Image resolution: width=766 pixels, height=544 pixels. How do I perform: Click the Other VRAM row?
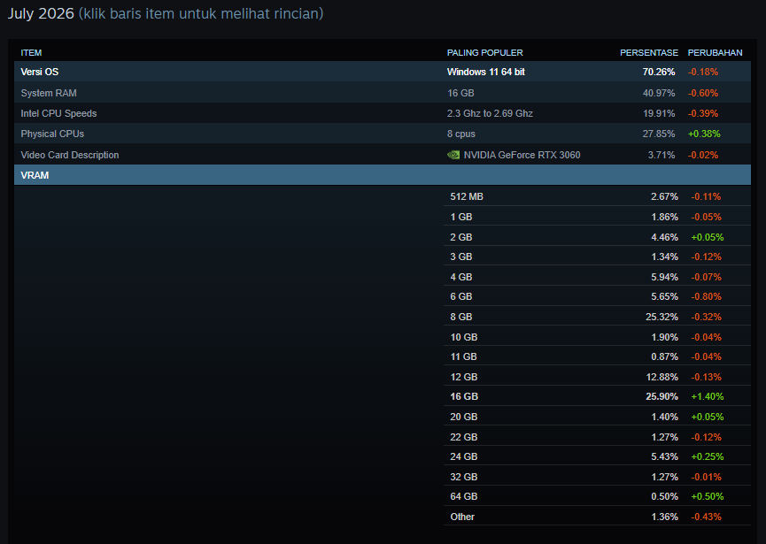coord(597,517)
